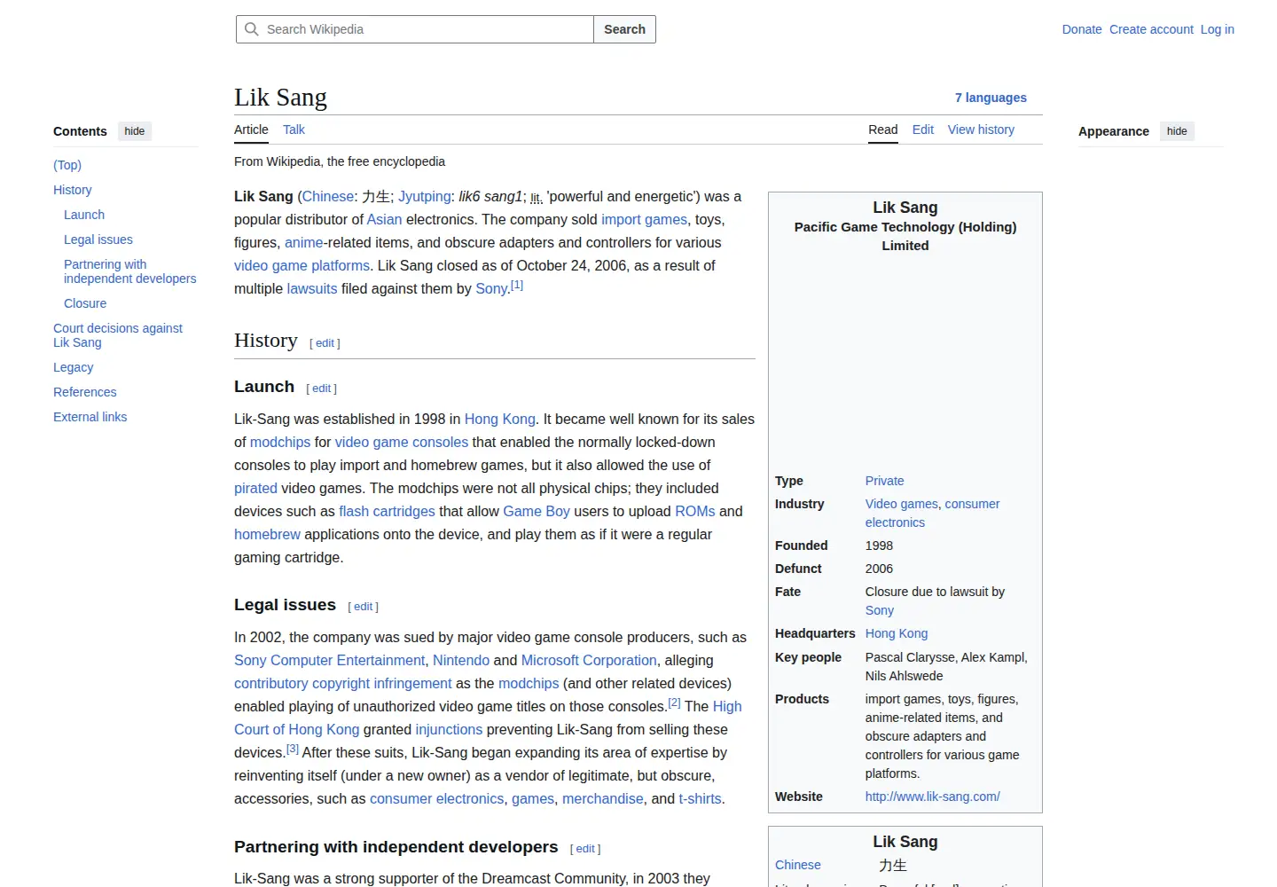Follow the modchips link in Launch paragraph
Image resolution: width=1277 pixels, height=887 pixels.
280,442
